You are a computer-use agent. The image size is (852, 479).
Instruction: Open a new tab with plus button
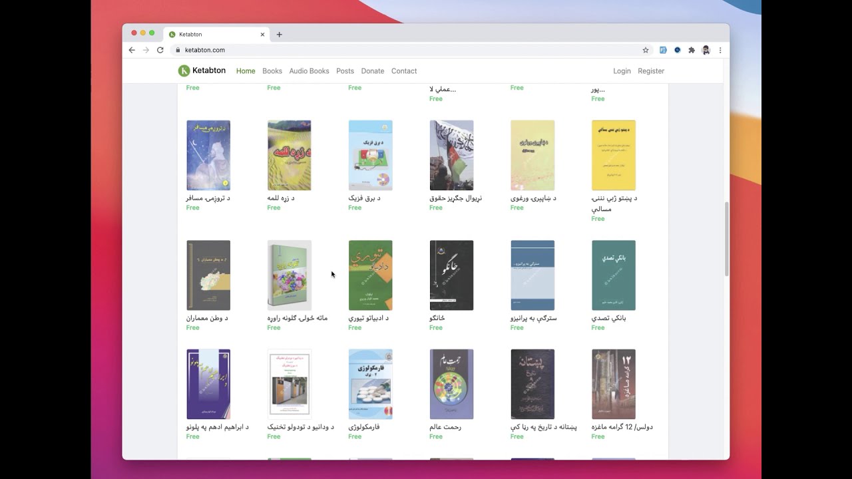[x=279, y=35]
